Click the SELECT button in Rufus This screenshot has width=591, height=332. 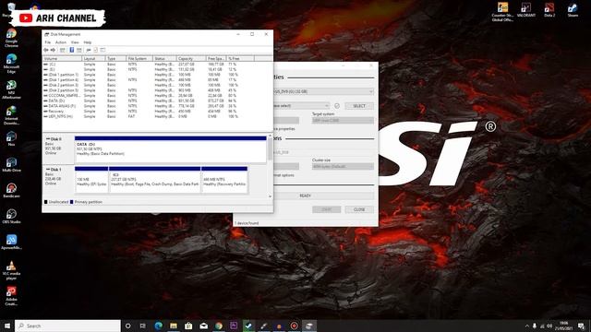point(359,106)
